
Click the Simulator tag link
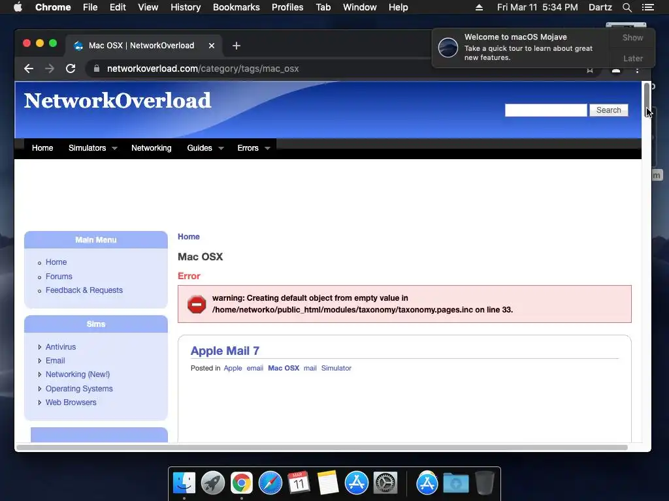pyautogui.click(x=336, y=368)
